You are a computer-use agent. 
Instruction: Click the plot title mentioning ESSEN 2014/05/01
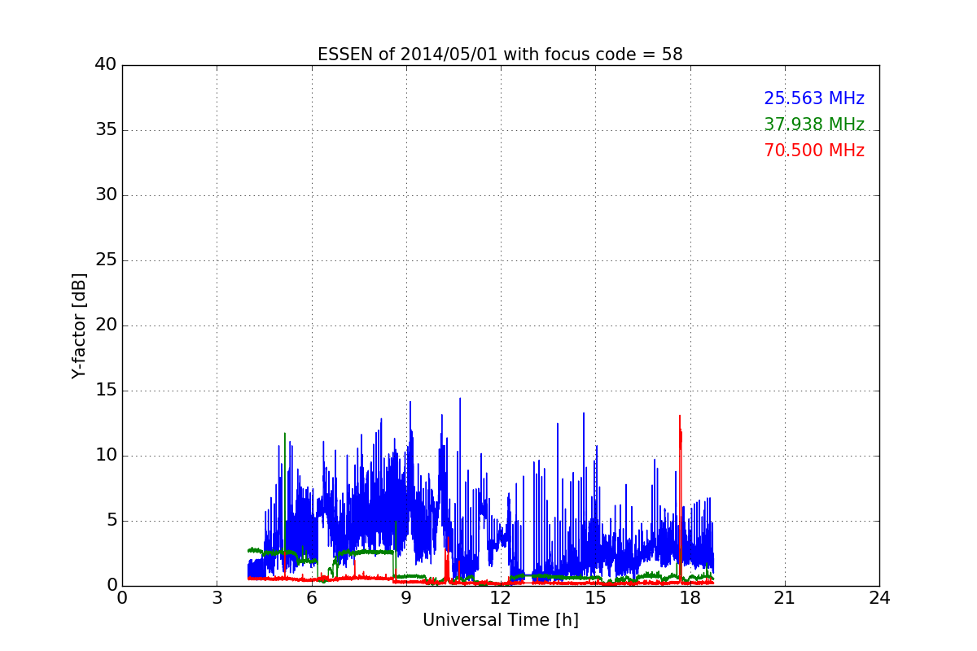pyautogui.click(x=500, y=55)
